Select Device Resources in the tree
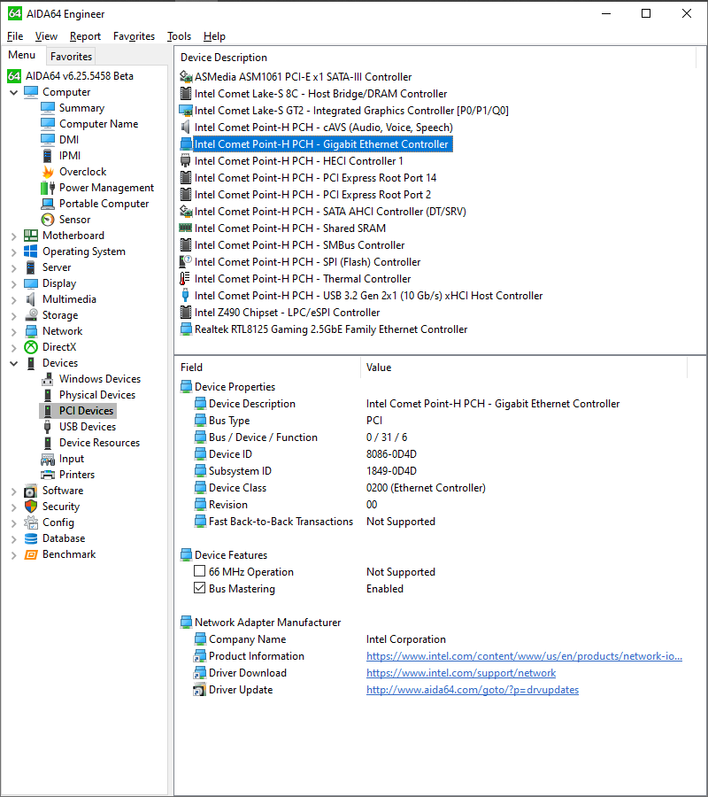708x797 pixels. [99, 443]
